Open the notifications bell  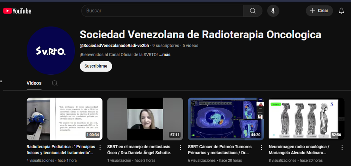tap(341, 11)
